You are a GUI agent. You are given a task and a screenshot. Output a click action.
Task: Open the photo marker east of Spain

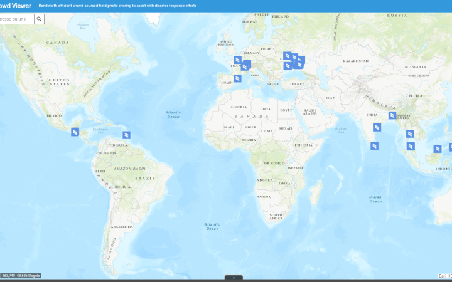(x=237, y=78)
